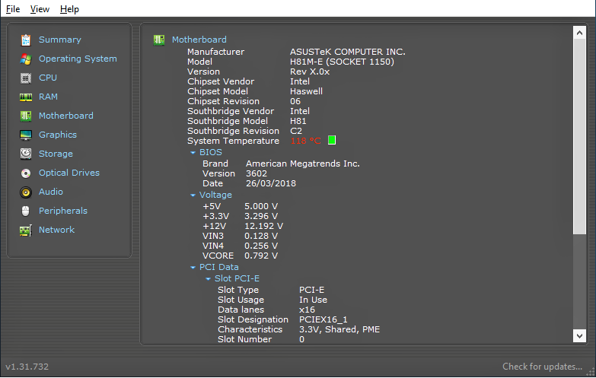
Task: Show the Peripherals section
Action: click(62, 211)
